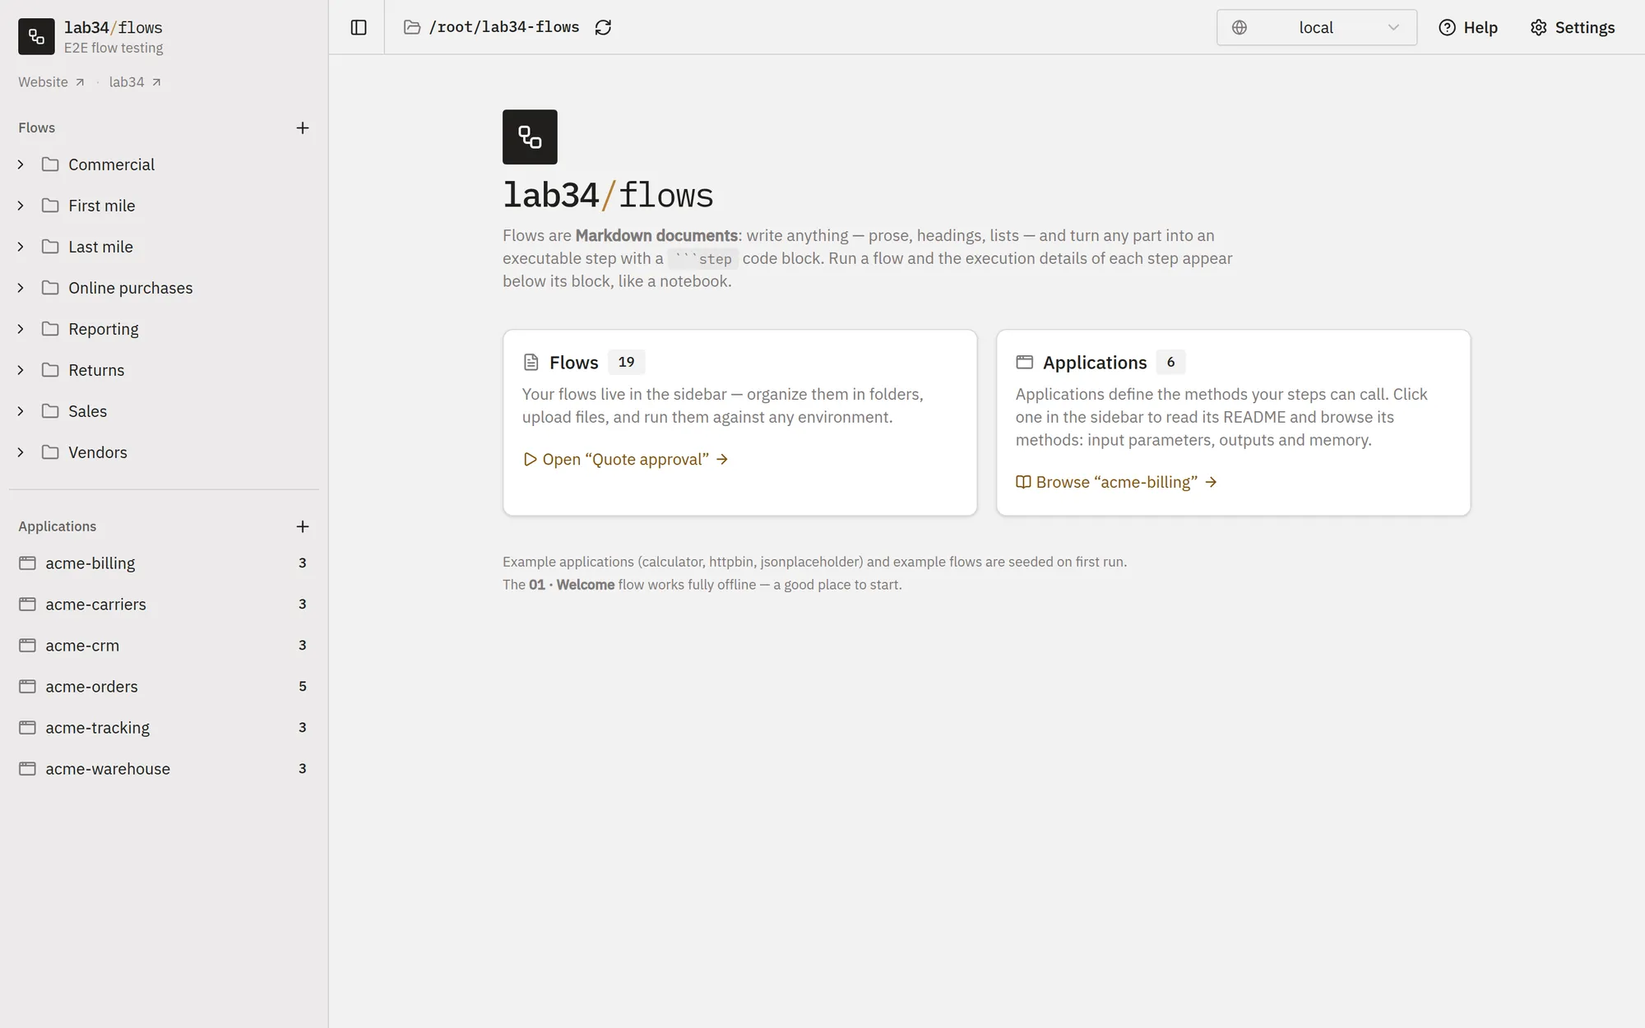Select acme-carriers in Applications list
1645x1028 pixels.
164,604
